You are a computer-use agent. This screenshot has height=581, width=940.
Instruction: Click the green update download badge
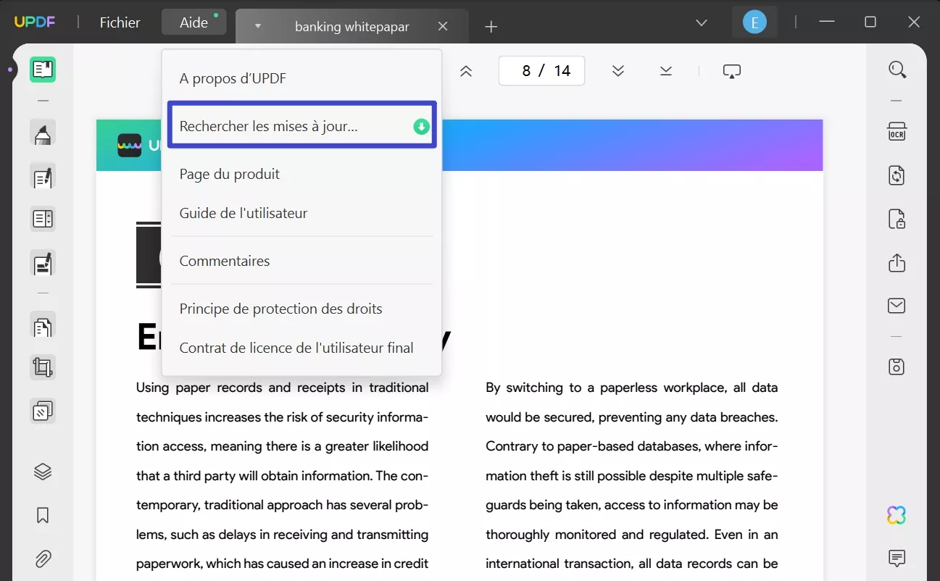(x=421, y=127)
